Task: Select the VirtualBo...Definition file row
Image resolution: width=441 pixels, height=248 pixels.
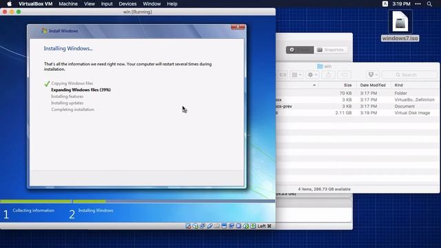Action: (358, 100)
